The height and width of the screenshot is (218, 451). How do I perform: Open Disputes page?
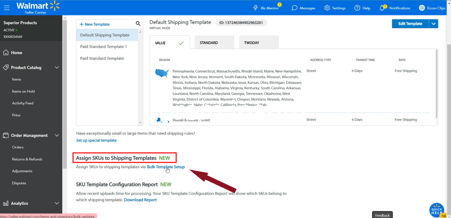(x=19, y=183)
